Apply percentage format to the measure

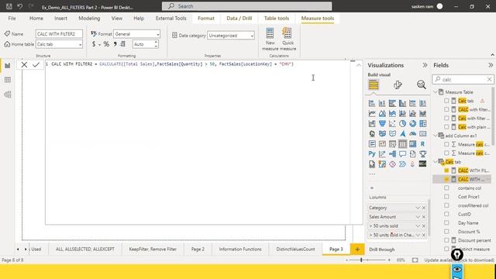106,44
